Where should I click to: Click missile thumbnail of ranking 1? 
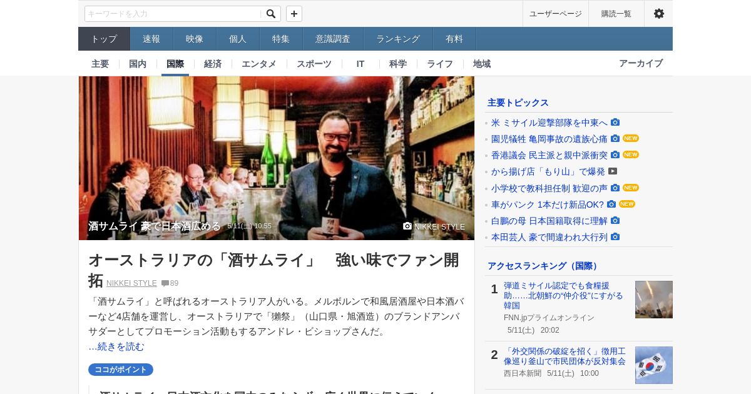654,300
